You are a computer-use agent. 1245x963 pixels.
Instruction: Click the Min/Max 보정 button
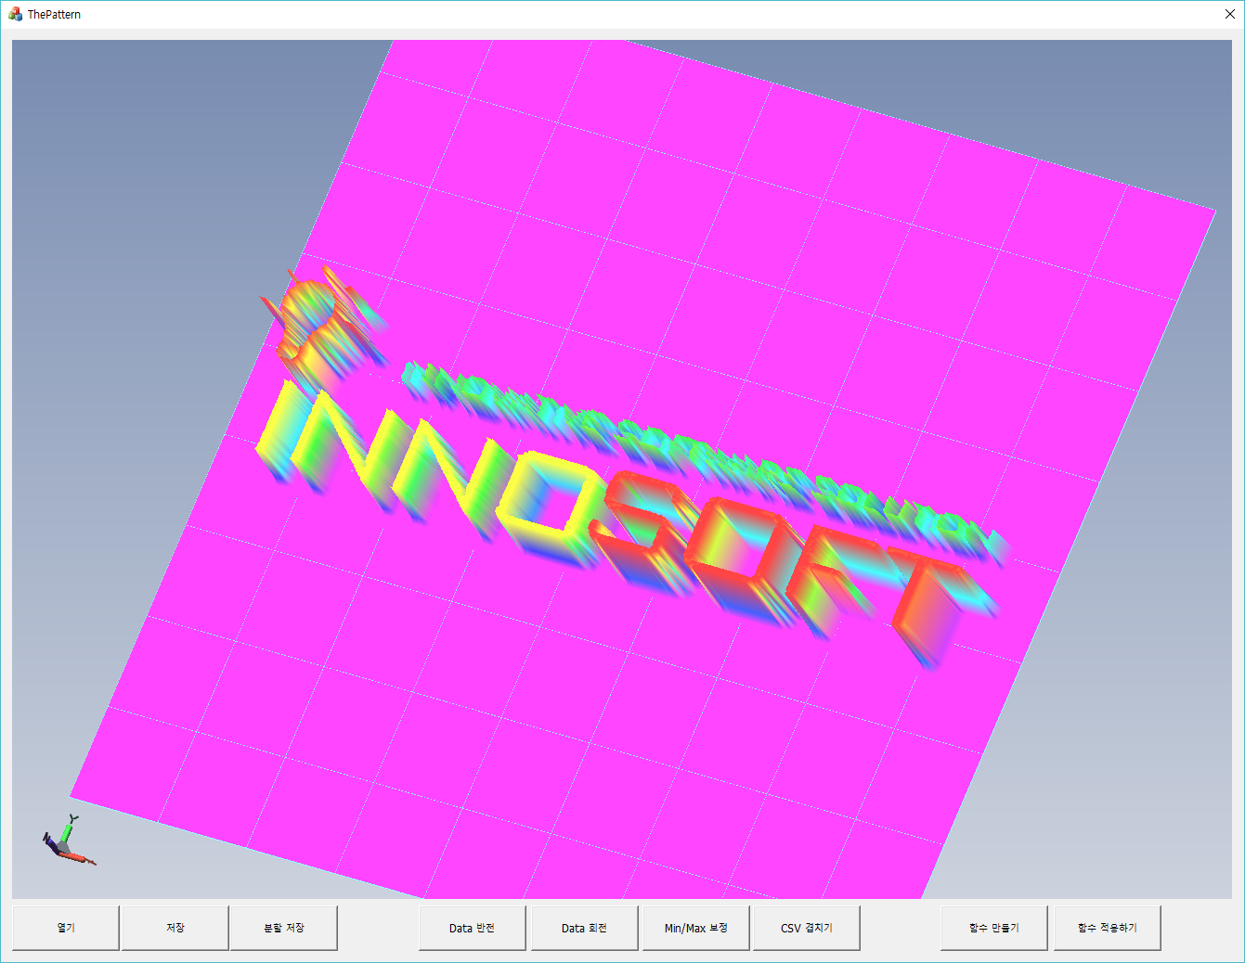(696, 928)
